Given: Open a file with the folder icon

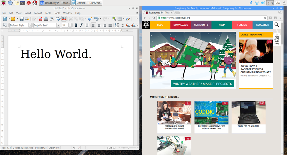Looking at the screenshot, I should [x=13, y=19].
